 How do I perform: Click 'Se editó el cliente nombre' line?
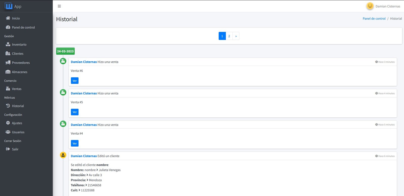coord(90,165)
